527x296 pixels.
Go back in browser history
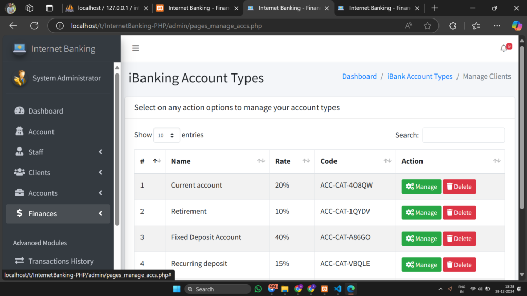[x=13, y=26]
